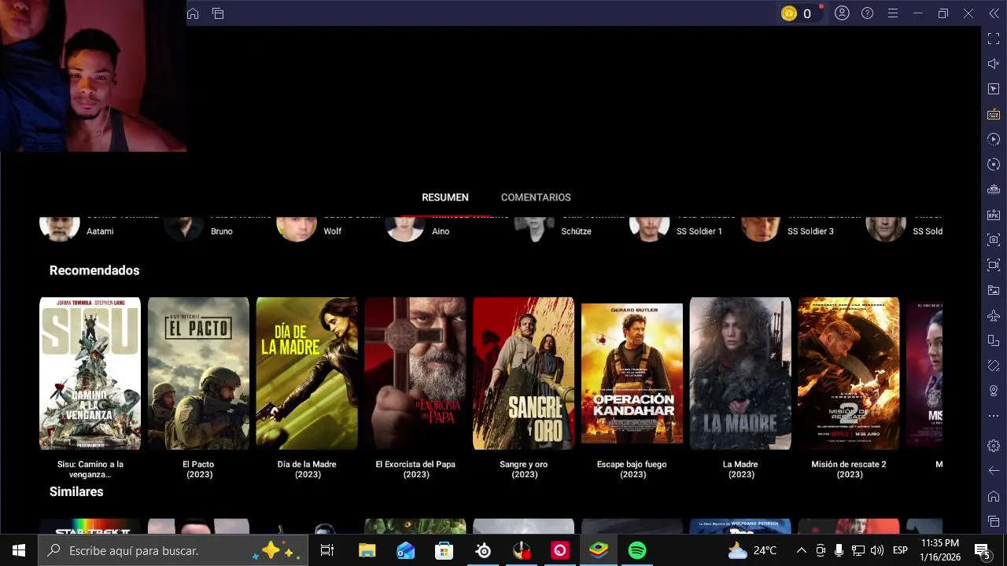Open media folder icon in sidebar
Image resolution: width=1007 pixels, height=566 pixels.
(994, 290)
